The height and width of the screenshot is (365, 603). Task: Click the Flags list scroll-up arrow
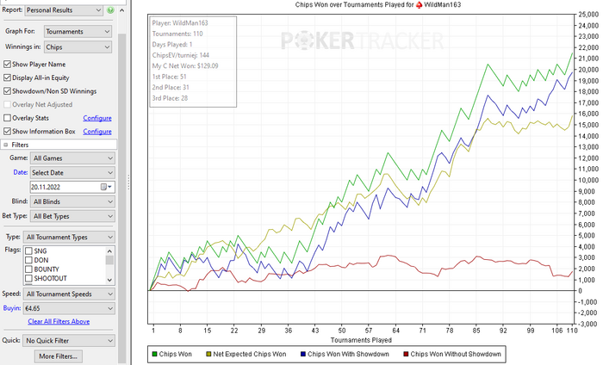point(109,251)
